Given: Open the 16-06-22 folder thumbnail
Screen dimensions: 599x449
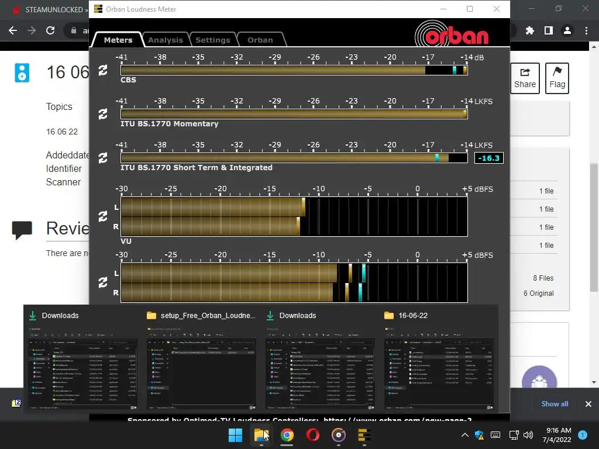Looking at the screenshot, I should point(439,359).
